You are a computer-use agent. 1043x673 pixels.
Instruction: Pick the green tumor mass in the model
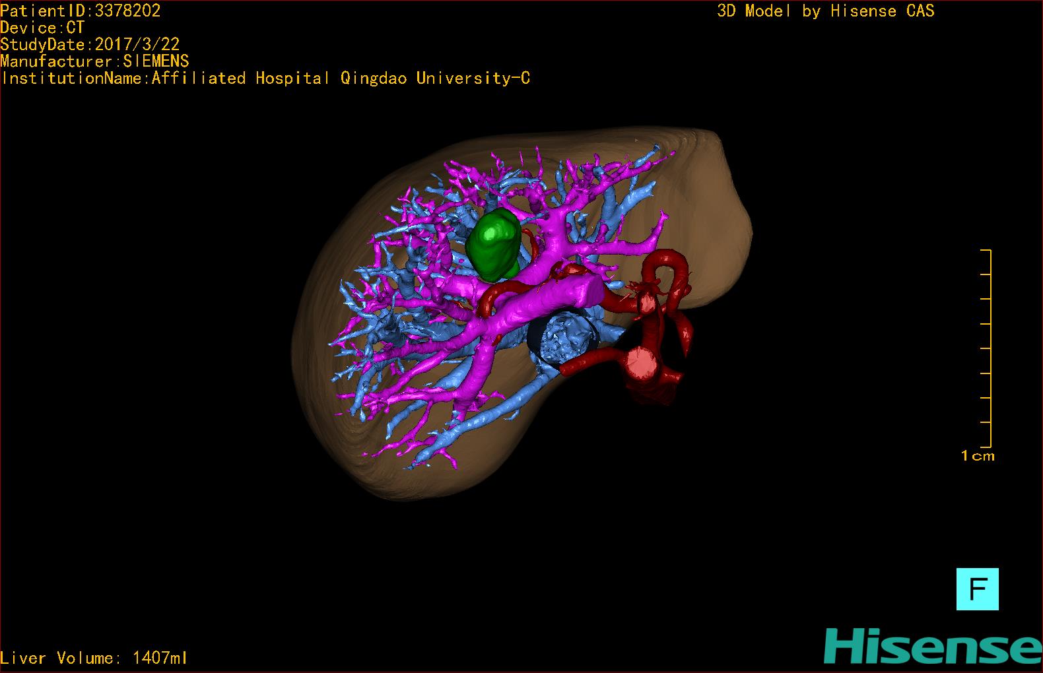[494, 243]
